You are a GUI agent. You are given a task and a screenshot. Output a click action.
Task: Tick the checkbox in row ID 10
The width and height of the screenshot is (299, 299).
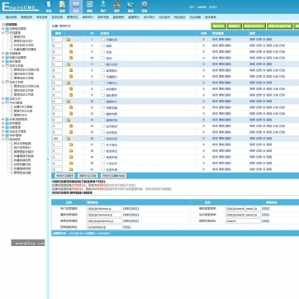tap(103, 102)
